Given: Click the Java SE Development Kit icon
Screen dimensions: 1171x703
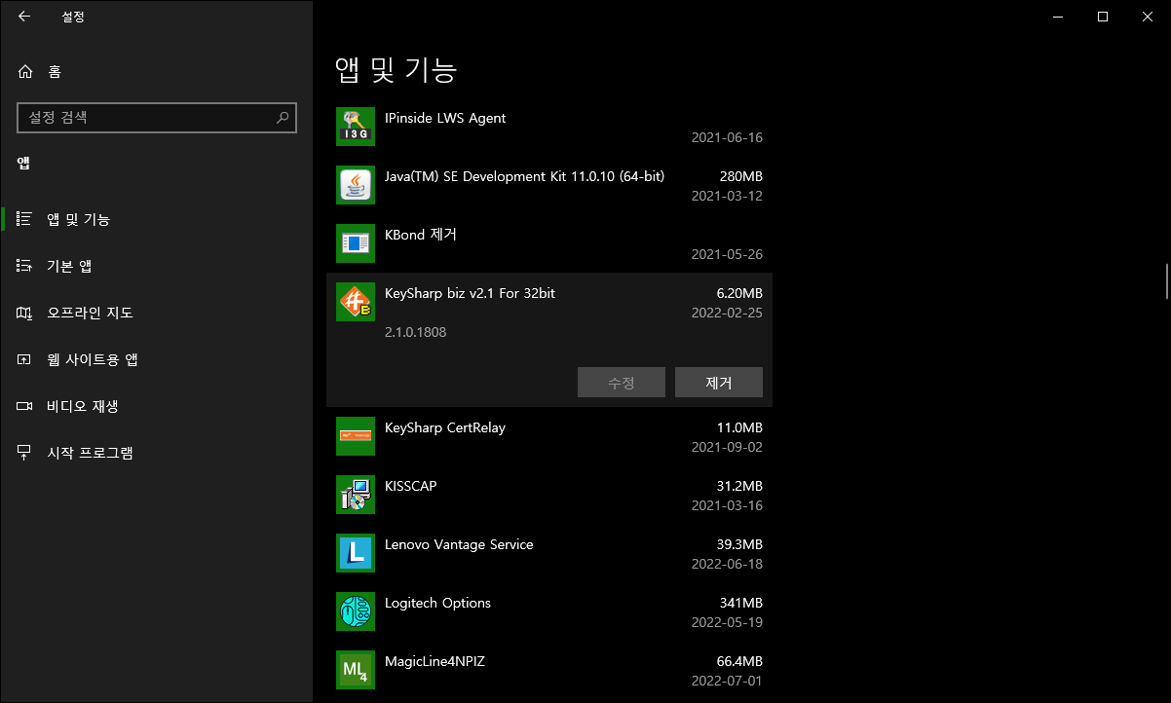Looking at the screenshot, I should (356, 185).
